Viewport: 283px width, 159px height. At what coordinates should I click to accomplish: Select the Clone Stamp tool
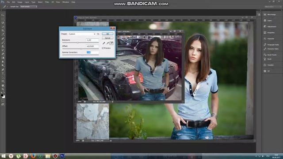[3, 46]
